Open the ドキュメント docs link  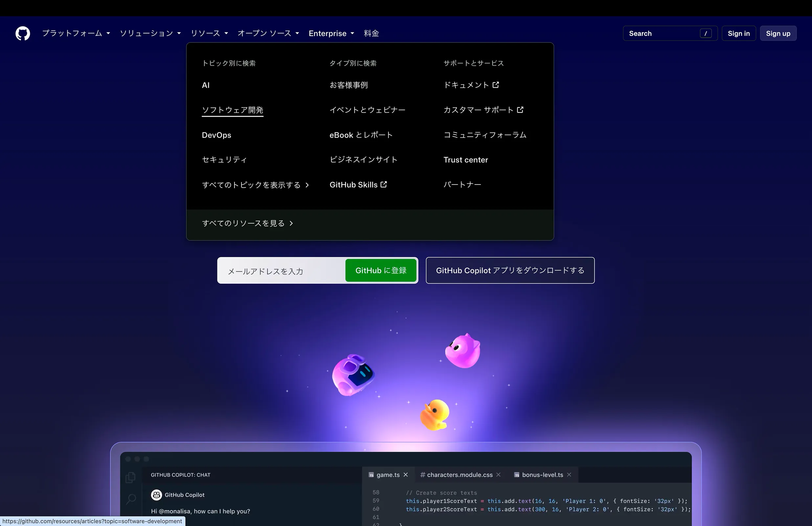(x=471, y=85)
